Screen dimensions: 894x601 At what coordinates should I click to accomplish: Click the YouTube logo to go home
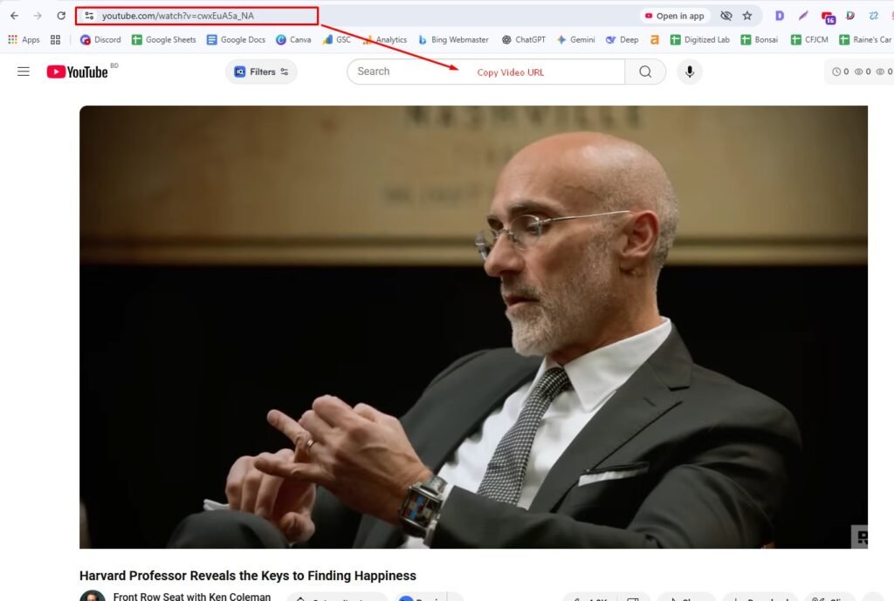pos(78,72)
